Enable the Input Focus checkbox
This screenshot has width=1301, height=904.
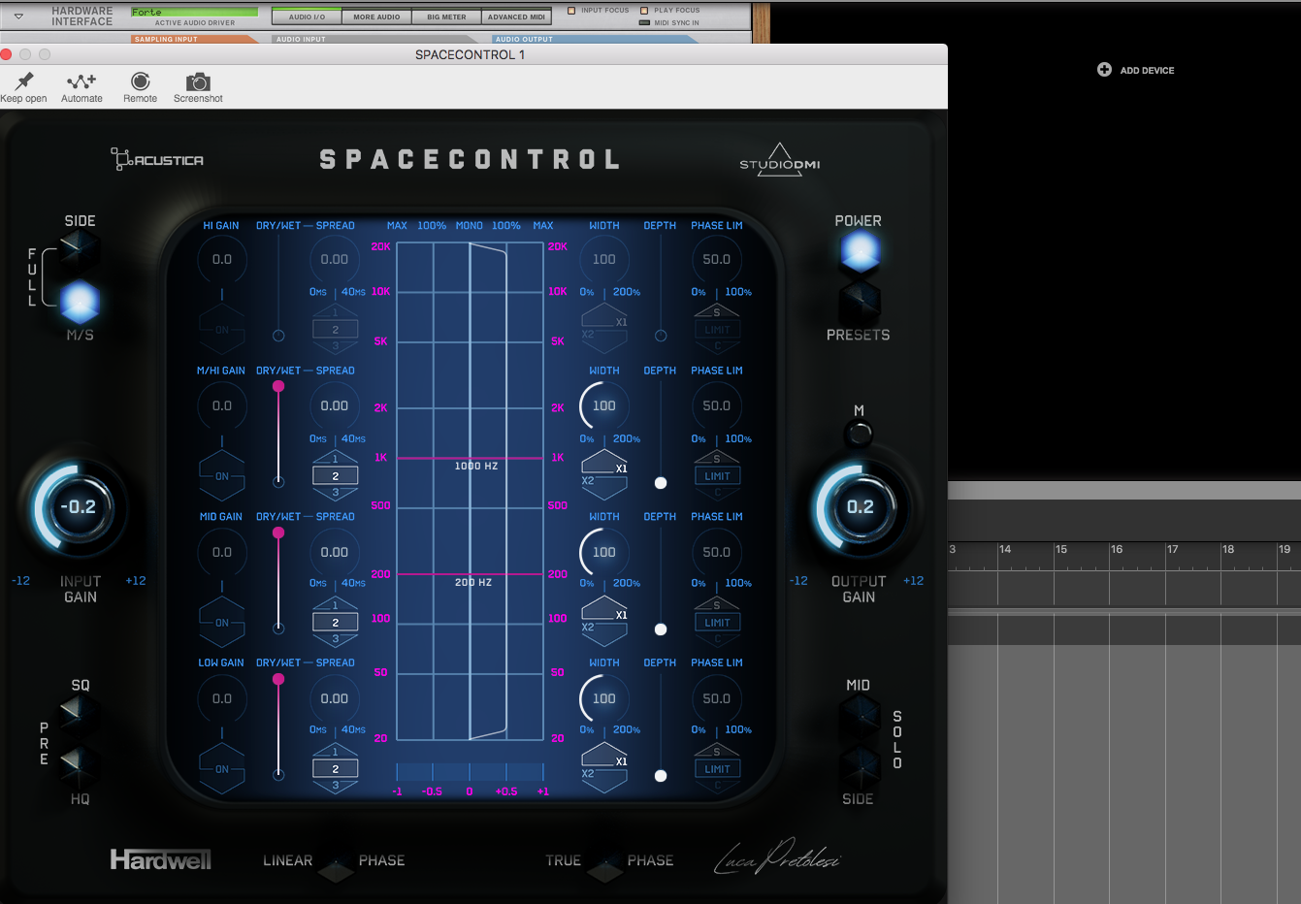click(x=571, y=11)
